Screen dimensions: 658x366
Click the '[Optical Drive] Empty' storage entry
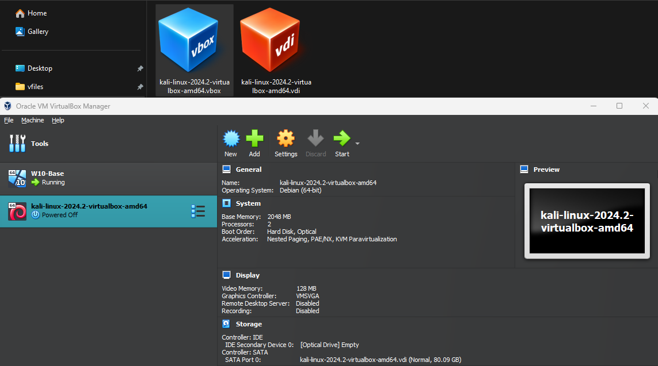pos(329,345)
